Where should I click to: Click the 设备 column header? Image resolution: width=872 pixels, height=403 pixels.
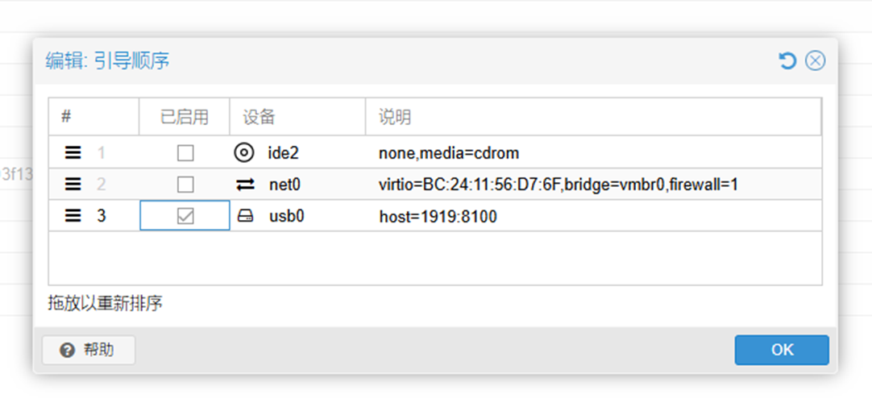click(297, 117)
